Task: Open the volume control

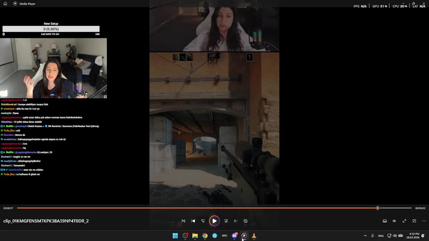Action: point(394,221)
